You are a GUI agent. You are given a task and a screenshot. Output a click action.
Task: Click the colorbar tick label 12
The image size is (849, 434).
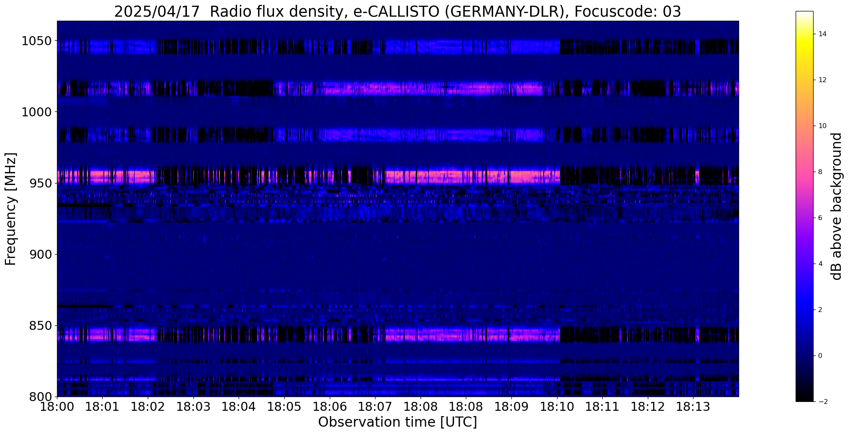[x=823, y=80]
